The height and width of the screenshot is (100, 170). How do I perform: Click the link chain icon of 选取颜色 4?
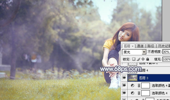(x=139, y=93)
